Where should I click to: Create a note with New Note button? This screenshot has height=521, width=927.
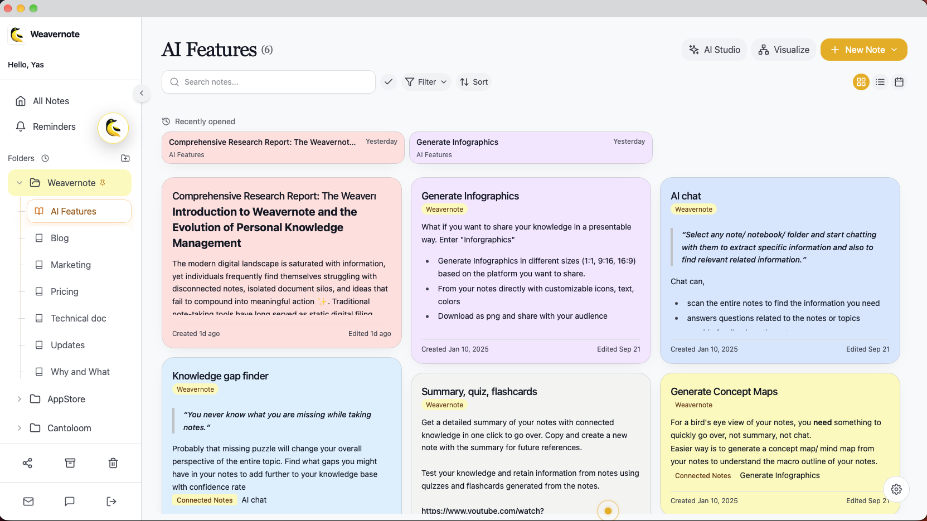[x=863, y=50]
